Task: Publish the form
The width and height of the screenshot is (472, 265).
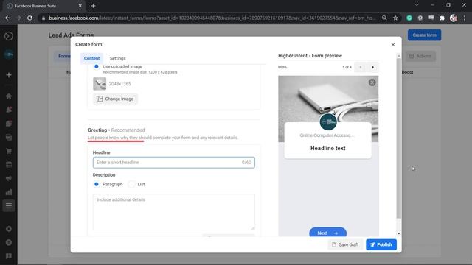Action: point(381,244)
